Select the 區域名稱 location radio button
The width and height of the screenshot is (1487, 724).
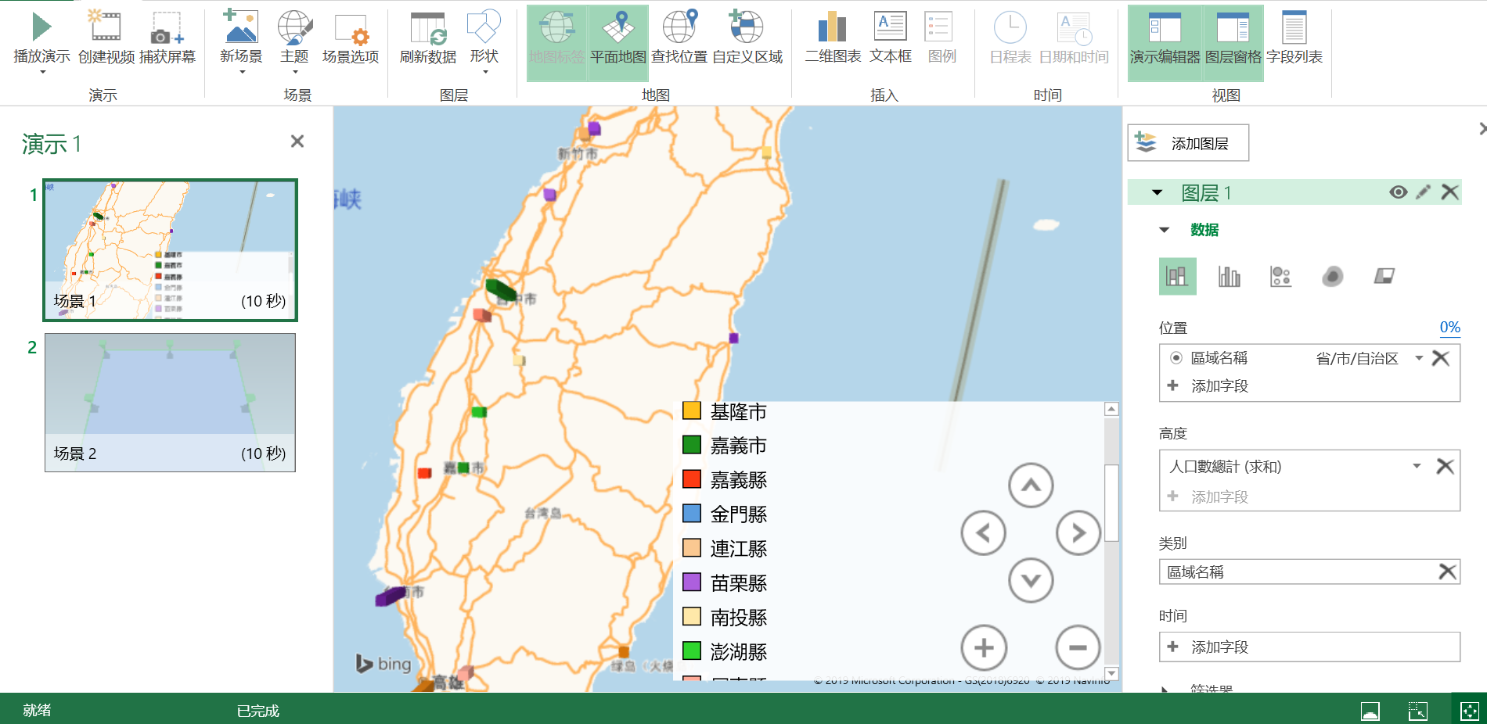[1176, 358]
